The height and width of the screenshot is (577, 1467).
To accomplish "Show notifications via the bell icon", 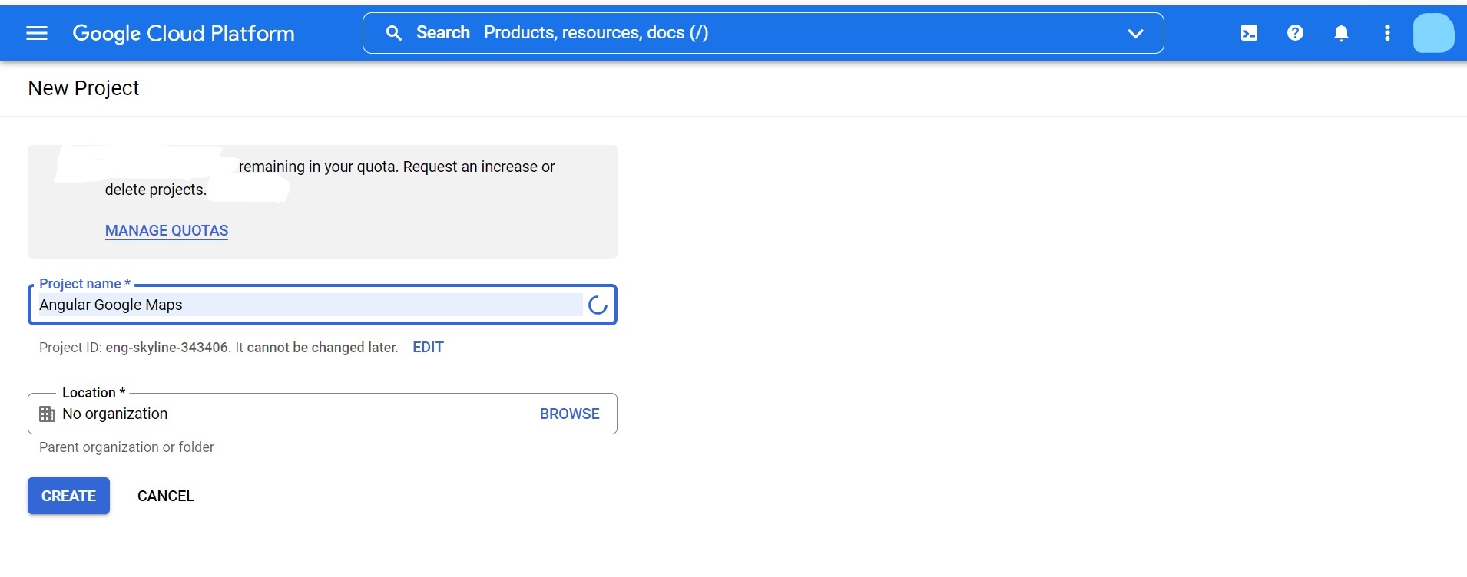I will (x=1341, y=33).
